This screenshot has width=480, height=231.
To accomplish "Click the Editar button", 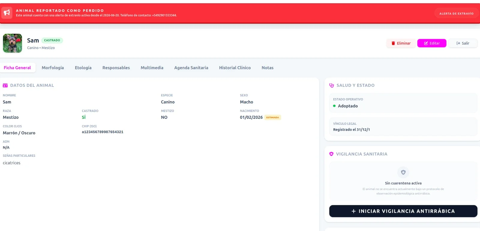I will 432,43.
